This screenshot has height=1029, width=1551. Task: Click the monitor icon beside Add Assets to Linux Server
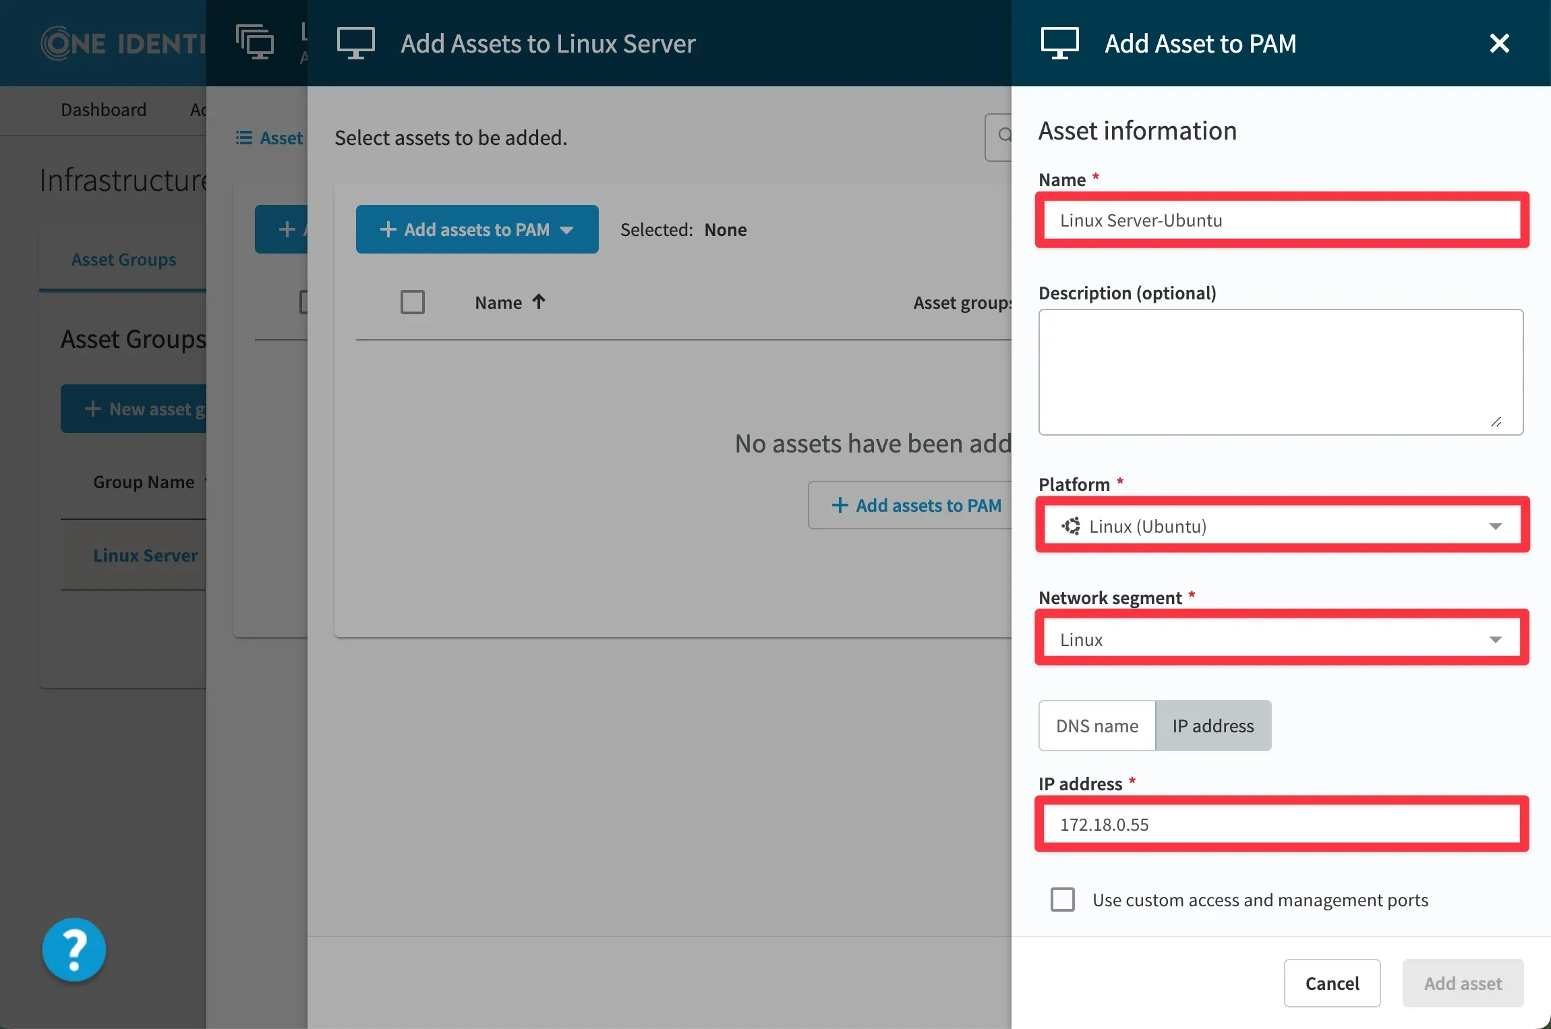point(355,43)
